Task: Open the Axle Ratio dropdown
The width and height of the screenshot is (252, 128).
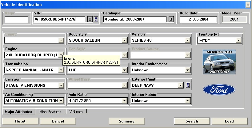Action: click(125, 101)
